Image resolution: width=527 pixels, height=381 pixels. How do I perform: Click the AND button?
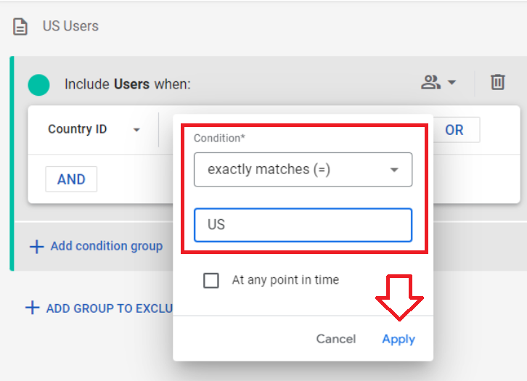(x=71, y=179)
